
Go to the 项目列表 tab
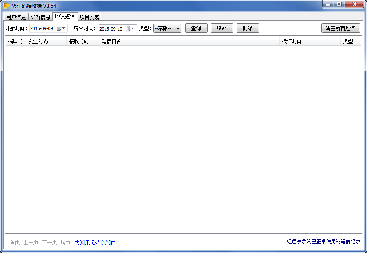[89, 17]
